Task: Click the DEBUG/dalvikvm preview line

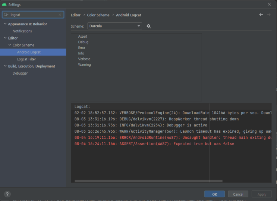Action: point(157,119)
